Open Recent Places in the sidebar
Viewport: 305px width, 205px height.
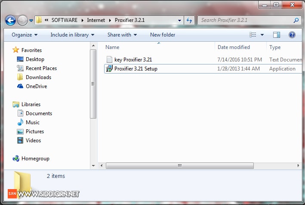41,68
